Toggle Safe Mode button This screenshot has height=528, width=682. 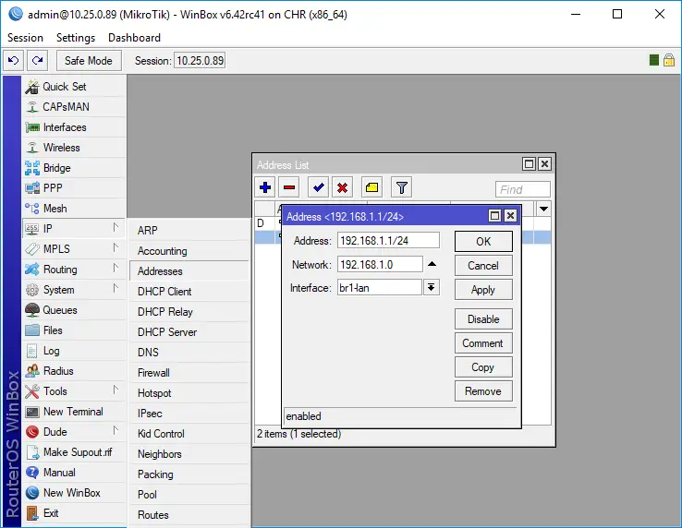tap(89, 60)
